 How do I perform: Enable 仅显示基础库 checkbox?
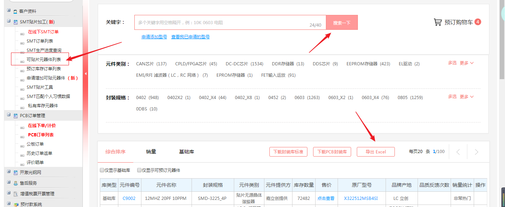pos(102,170)
